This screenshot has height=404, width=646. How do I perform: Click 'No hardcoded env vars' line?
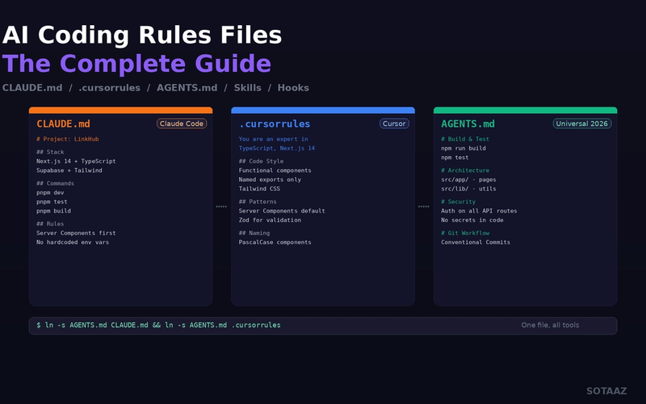73,242
